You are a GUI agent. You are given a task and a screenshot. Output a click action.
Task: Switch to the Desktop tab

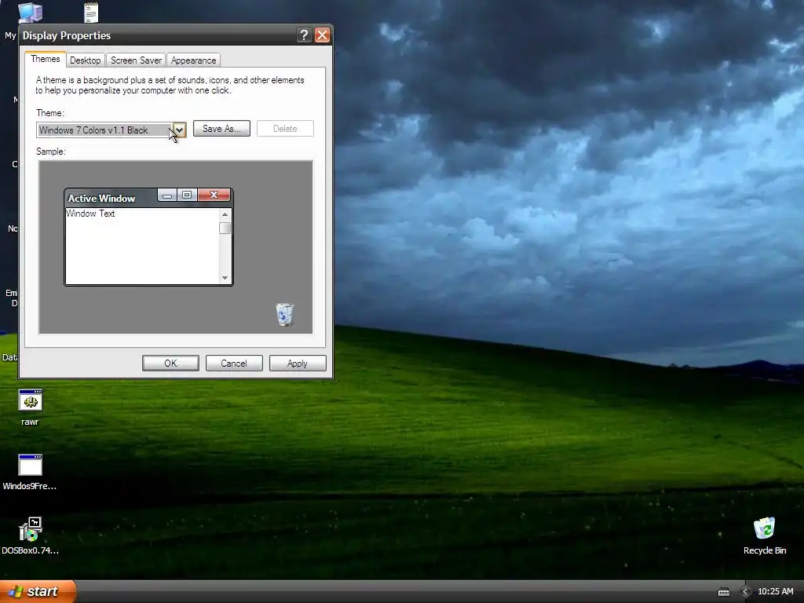pyautogui.click(x=85, y=60)
